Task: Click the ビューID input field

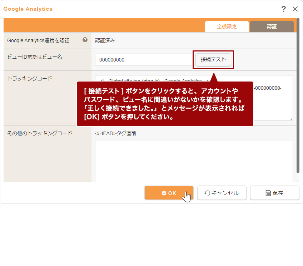Action: tap(144, 60)
